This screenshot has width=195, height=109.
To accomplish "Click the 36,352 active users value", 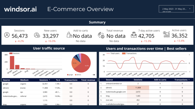I will pos(180,36).
